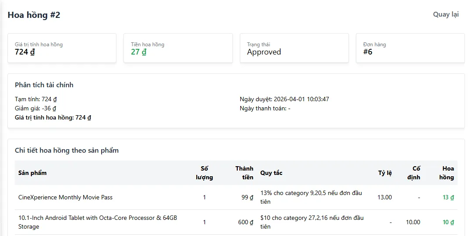Click the quantity 1 in the Movie Pass row
This screenshot has width=468, height=236.
[205, 197]
